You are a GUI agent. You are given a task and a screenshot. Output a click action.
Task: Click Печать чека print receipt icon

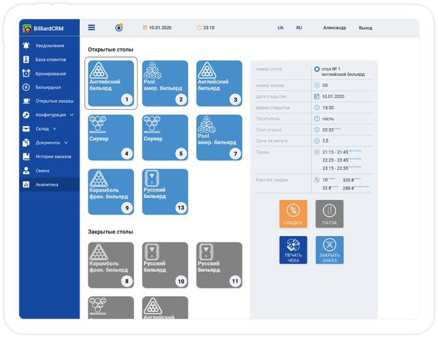[x=293, y=249]
